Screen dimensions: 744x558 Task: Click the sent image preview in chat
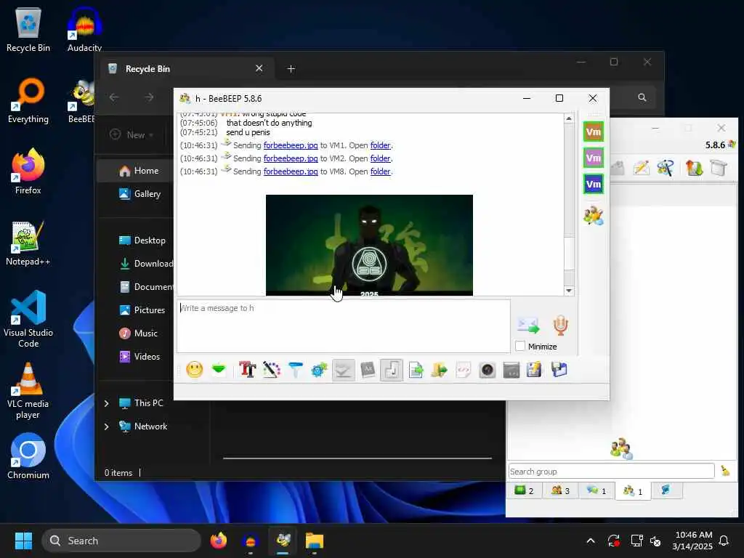[x=369, y=245]
